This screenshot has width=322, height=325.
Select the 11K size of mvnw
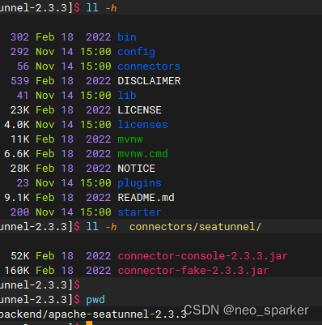tap(19, 139)
